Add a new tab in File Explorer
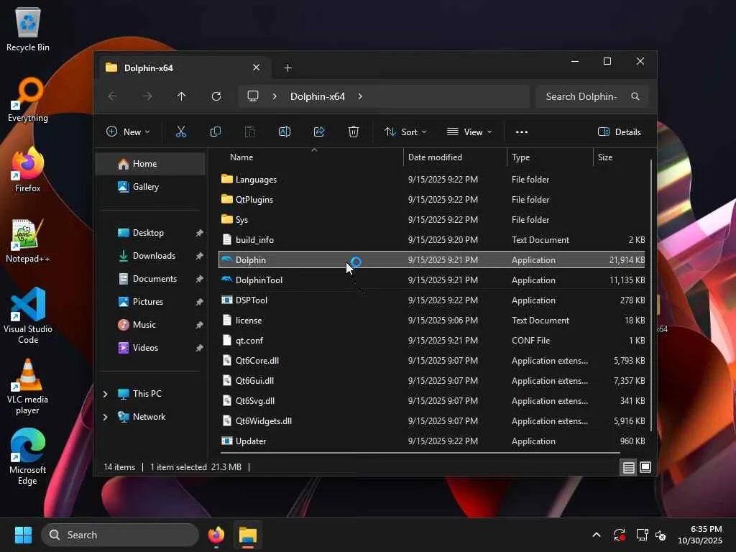 [287, 68]
